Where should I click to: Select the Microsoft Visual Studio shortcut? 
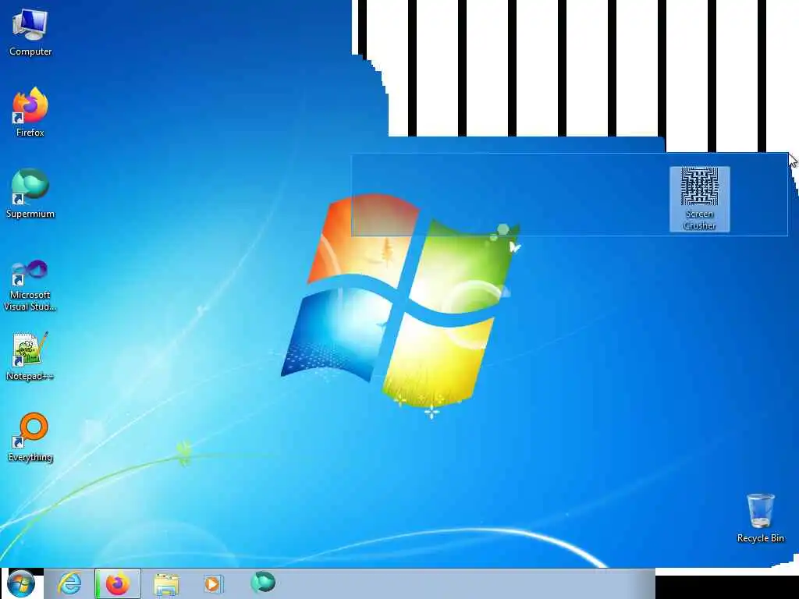tap(30, 285)
